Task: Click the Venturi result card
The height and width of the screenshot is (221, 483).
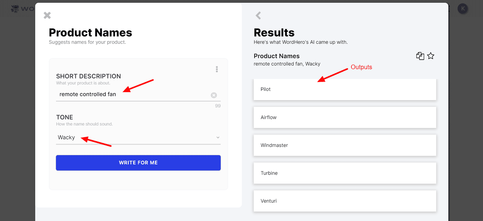Action: [x=345, y=201]
